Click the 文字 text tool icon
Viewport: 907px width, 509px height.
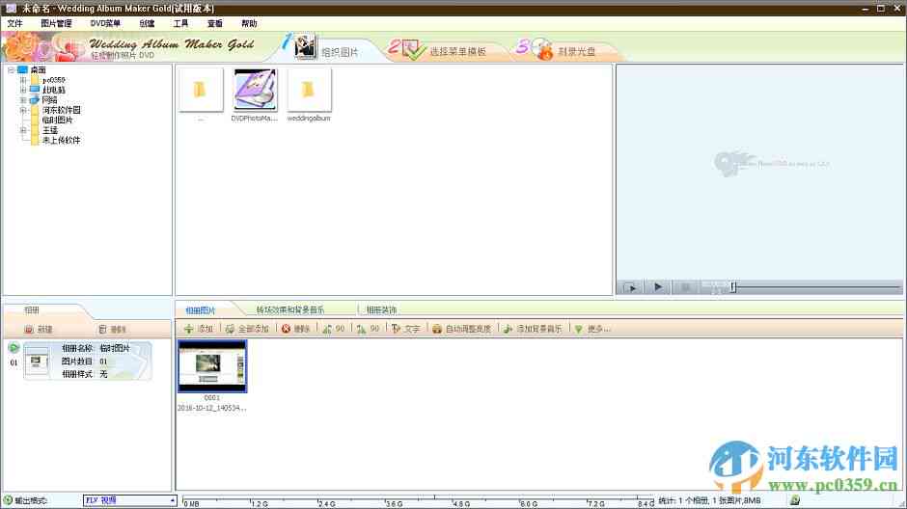(x=396, y=329)
